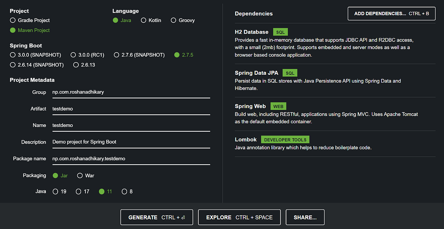Click the Generate button
Image resolution: width=444 pixels, height=229 pixels.
point(157,218)
